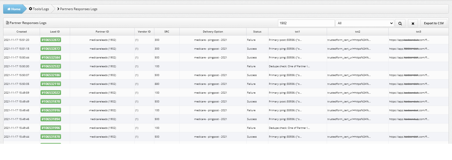The height and width of the screenshot is (160, 452).
Task: Sort by Status column header
Action: tap(257, 31)
